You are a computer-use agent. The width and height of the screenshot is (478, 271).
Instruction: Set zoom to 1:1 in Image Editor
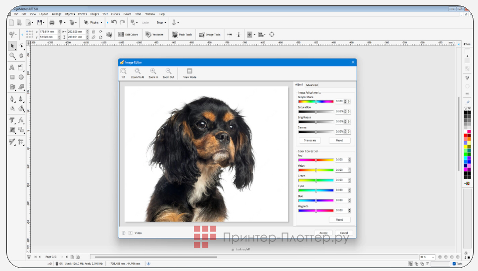123,73
